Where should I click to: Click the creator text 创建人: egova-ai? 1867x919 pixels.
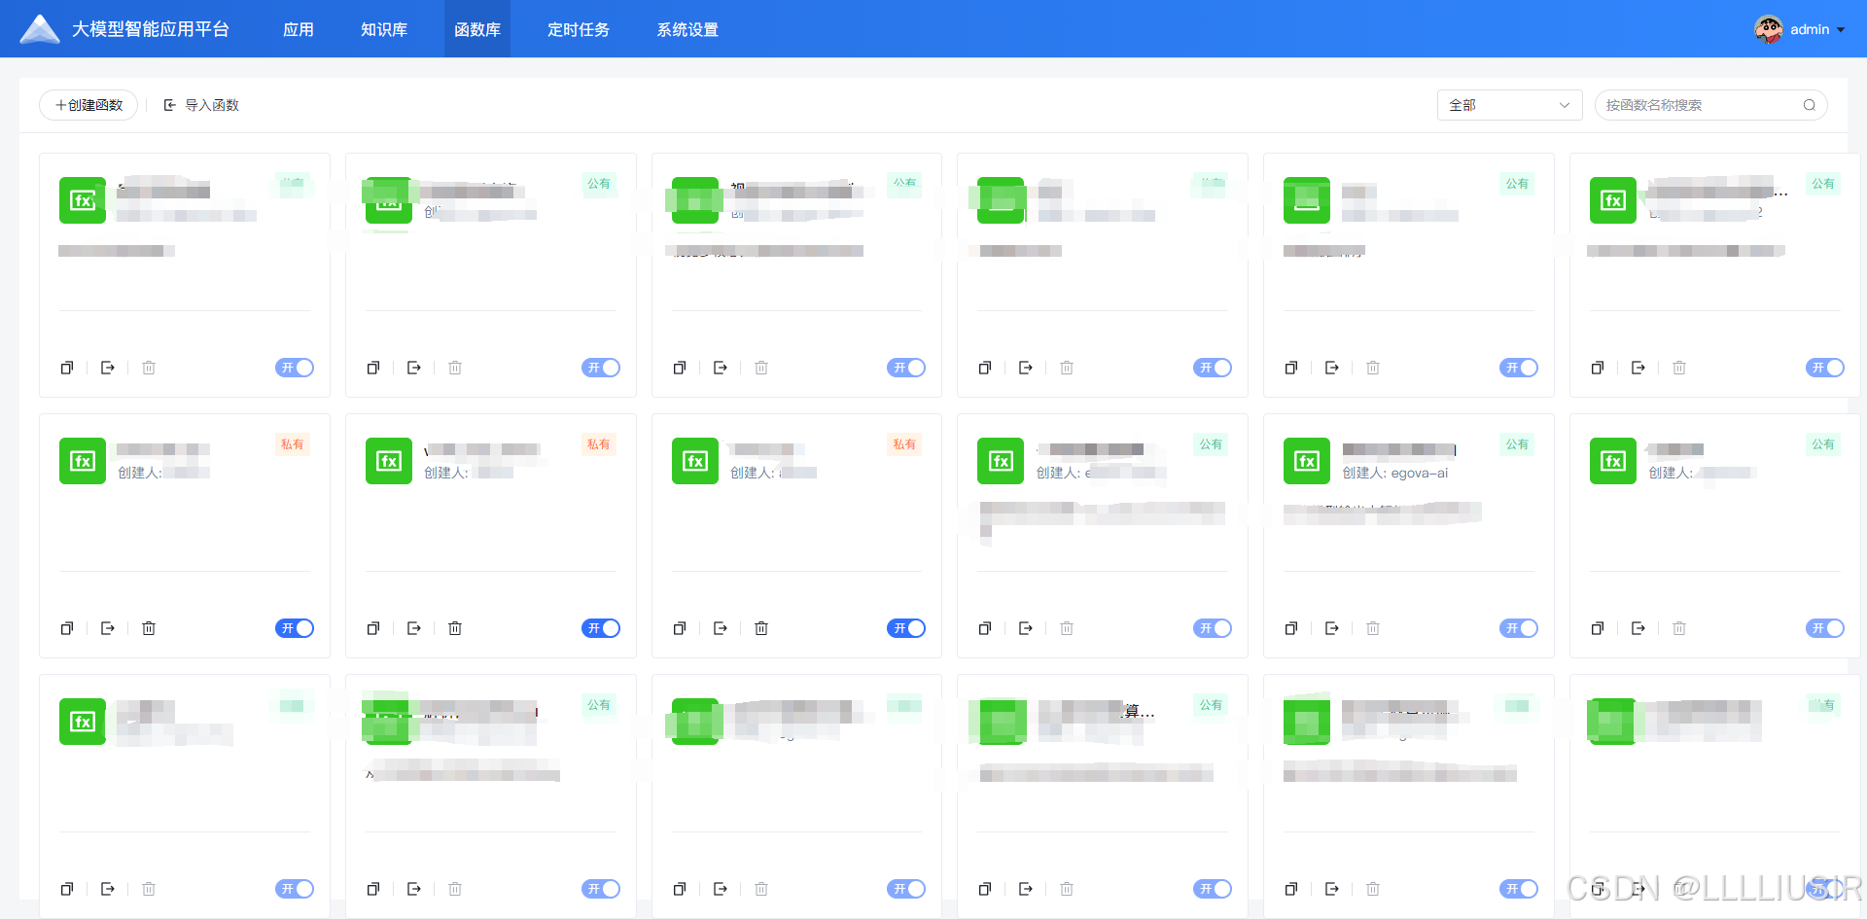(x=1395, y=473)
